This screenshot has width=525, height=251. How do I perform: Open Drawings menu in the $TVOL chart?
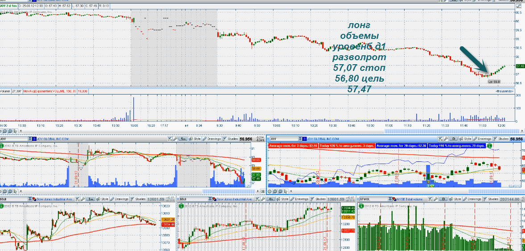(472, 199)
